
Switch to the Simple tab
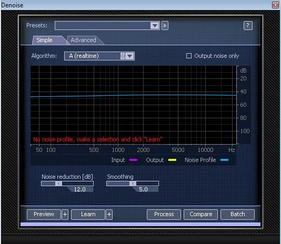[44, 40]
